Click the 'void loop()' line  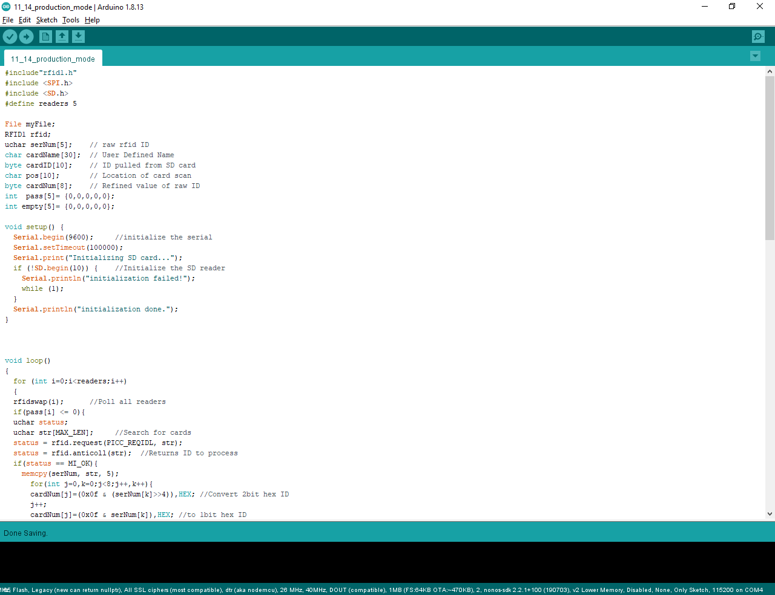[28, 360]
